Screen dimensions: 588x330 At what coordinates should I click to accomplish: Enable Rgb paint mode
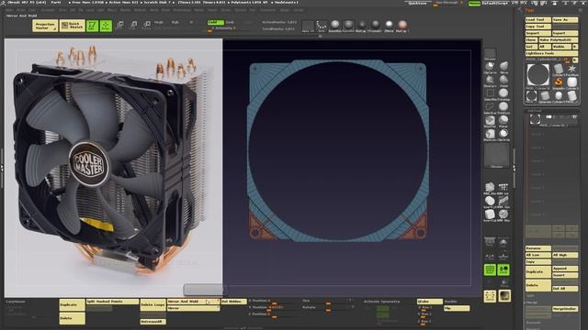point(175,22)
